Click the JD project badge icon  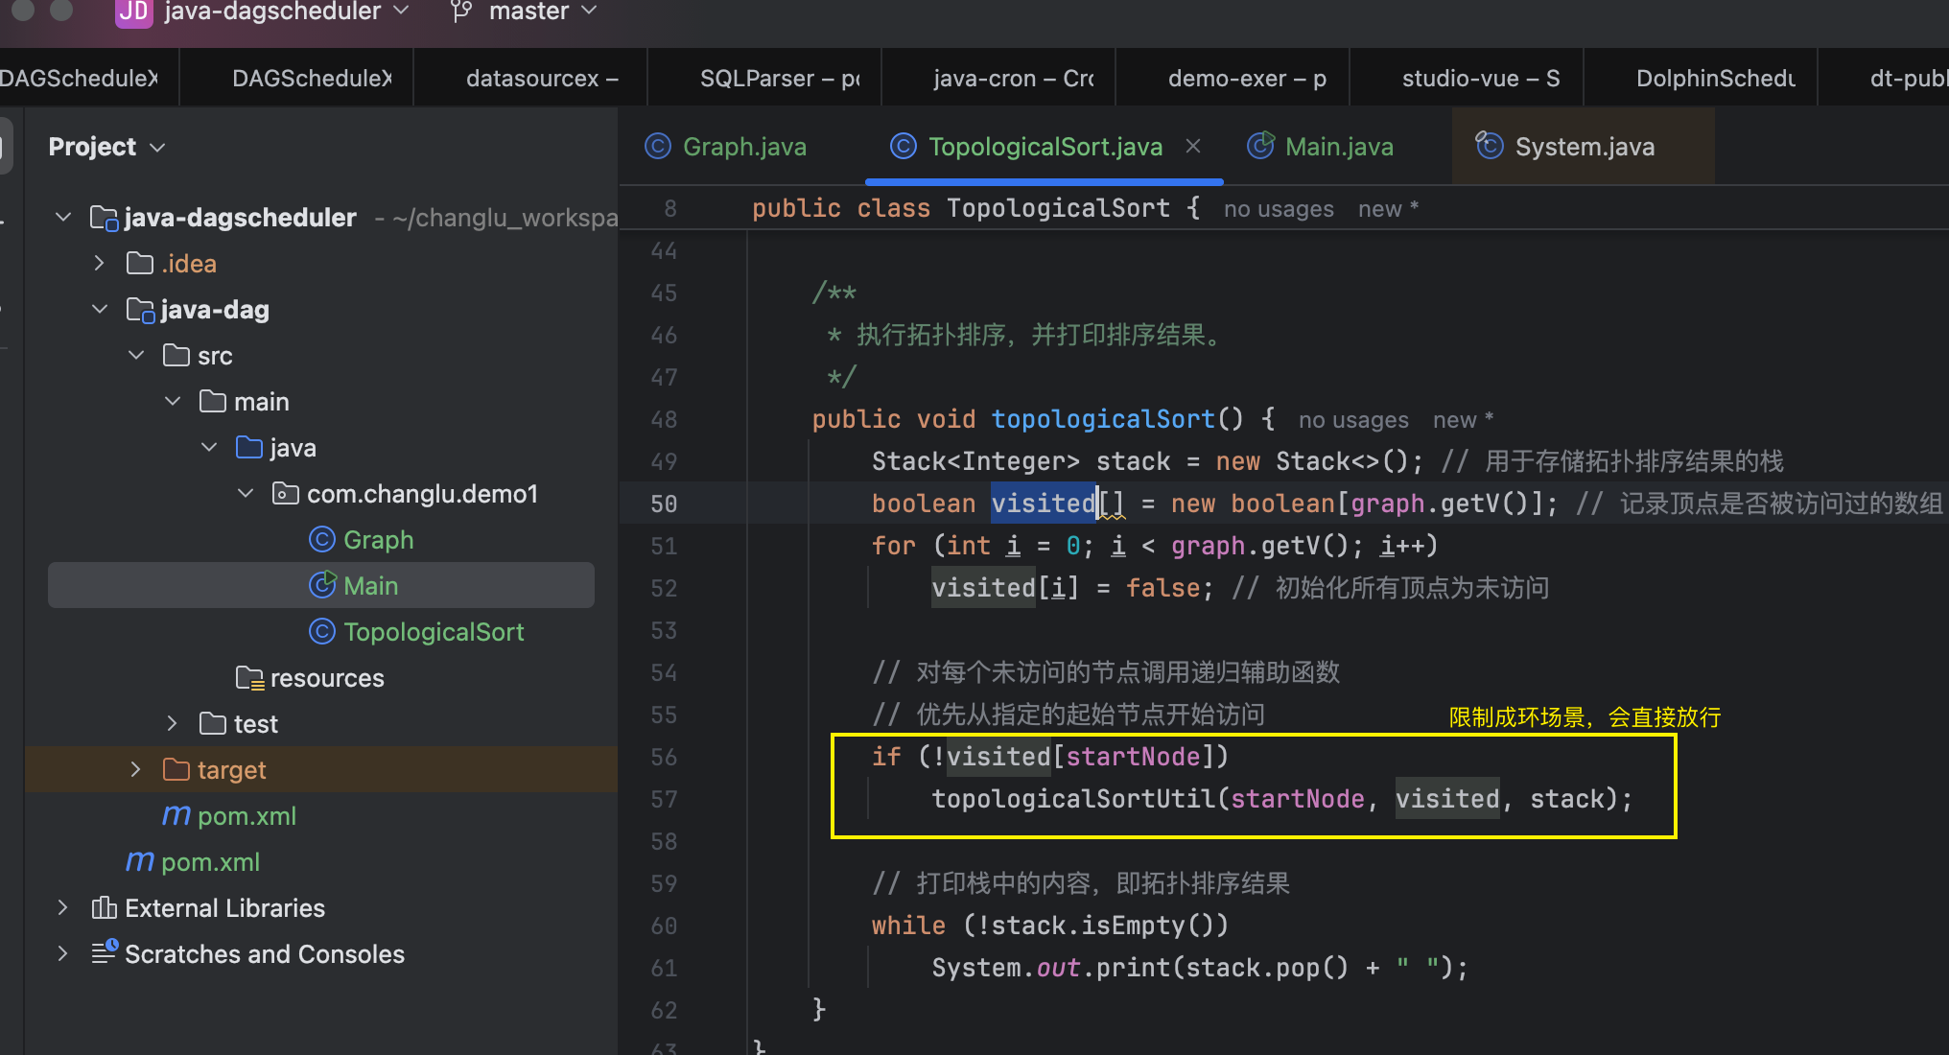[133, 12]
